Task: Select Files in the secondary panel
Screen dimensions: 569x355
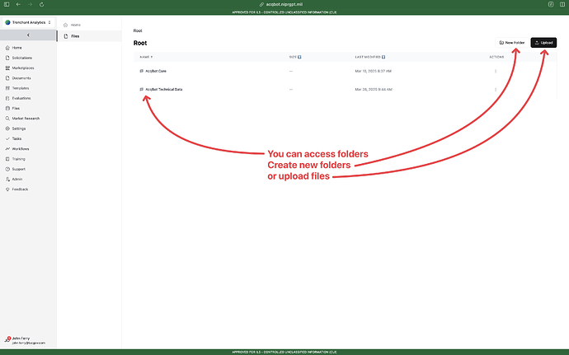Action: tap(89, 36)
